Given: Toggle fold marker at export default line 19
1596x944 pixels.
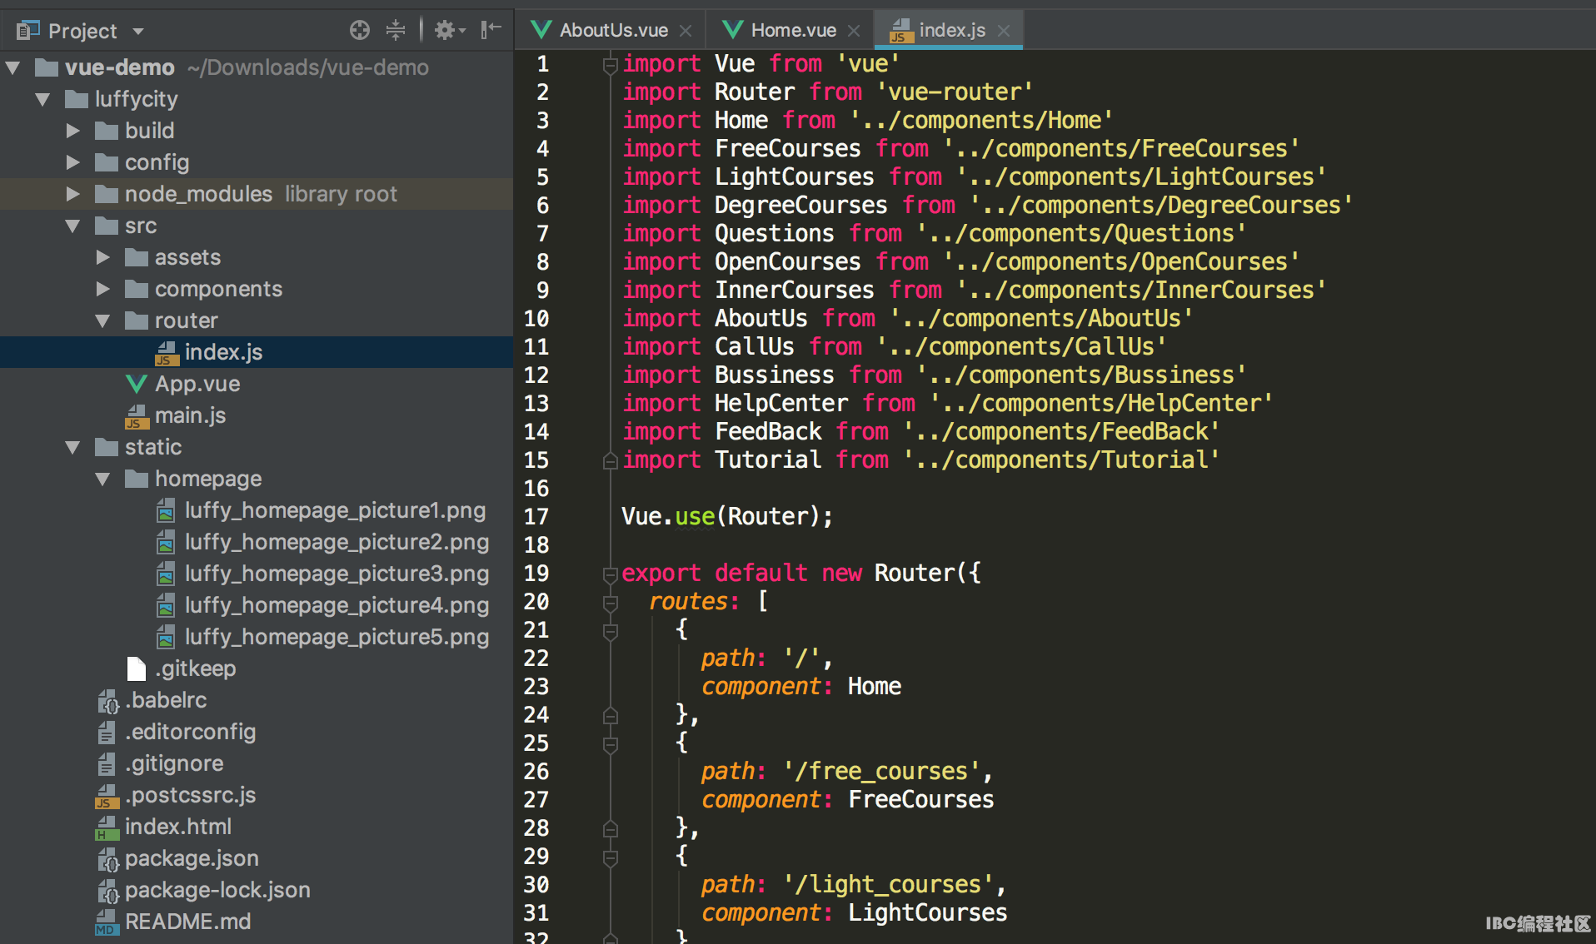Looking at the screenshot, I should click(610, 574).
